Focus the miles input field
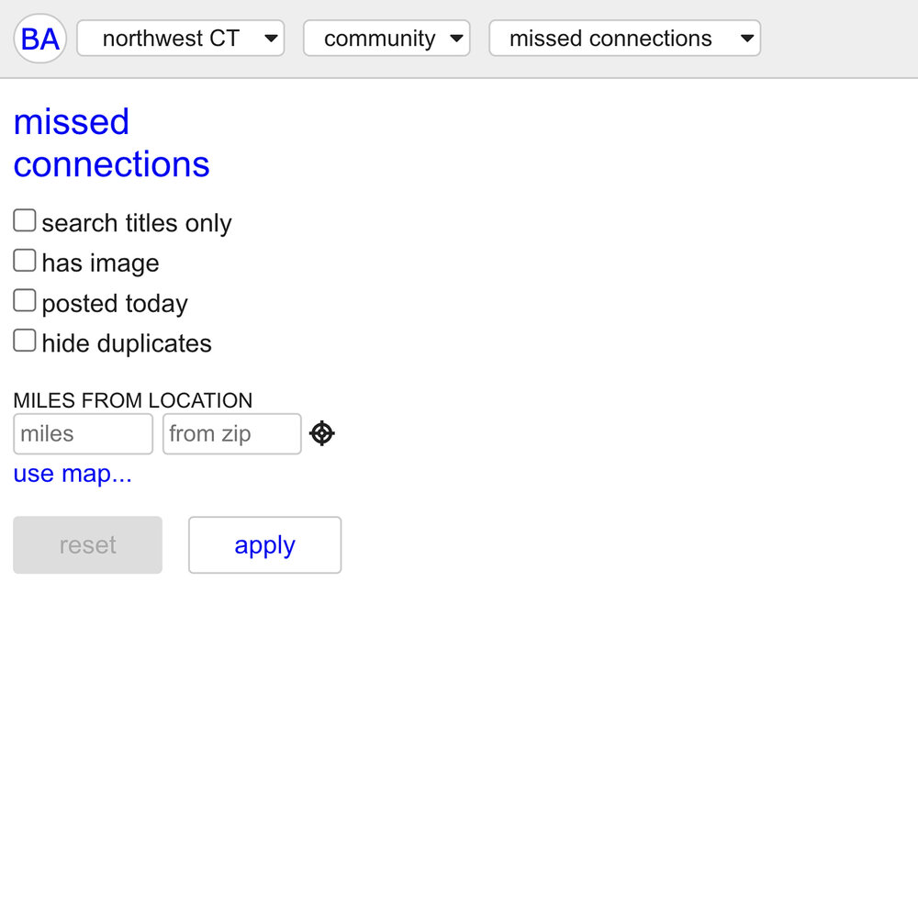 point(83,434)
